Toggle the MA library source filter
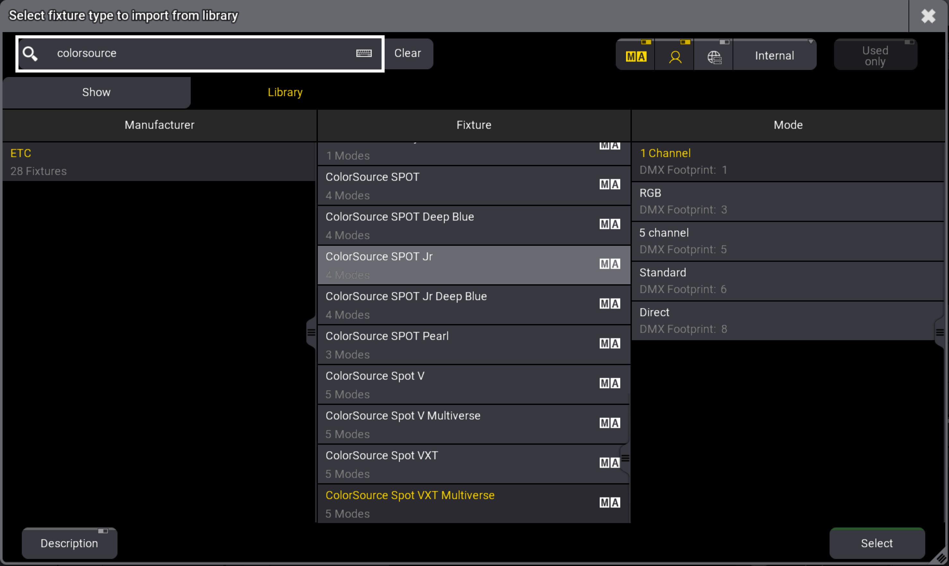 pyautogui.click(x=635, y=56)
